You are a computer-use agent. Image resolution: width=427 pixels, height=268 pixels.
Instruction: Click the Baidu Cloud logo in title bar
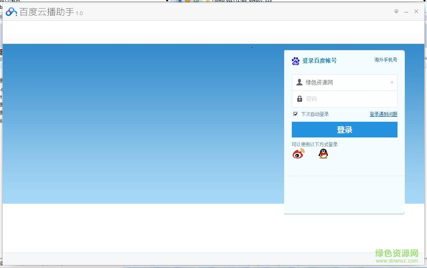pyautogui.click(x=10, y=11)
